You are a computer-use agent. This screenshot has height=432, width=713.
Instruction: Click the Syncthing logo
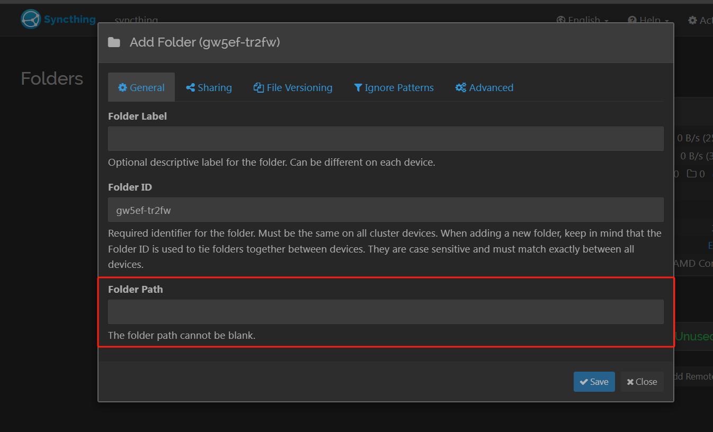coord(58,19)
